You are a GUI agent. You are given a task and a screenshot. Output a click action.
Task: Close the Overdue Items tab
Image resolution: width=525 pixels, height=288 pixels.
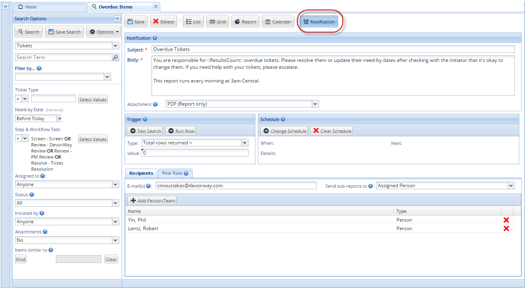pyautogui.click(x=156, y=6)
